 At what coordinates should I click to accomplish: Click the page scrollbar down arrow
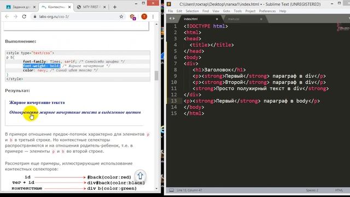pos(156,188)
